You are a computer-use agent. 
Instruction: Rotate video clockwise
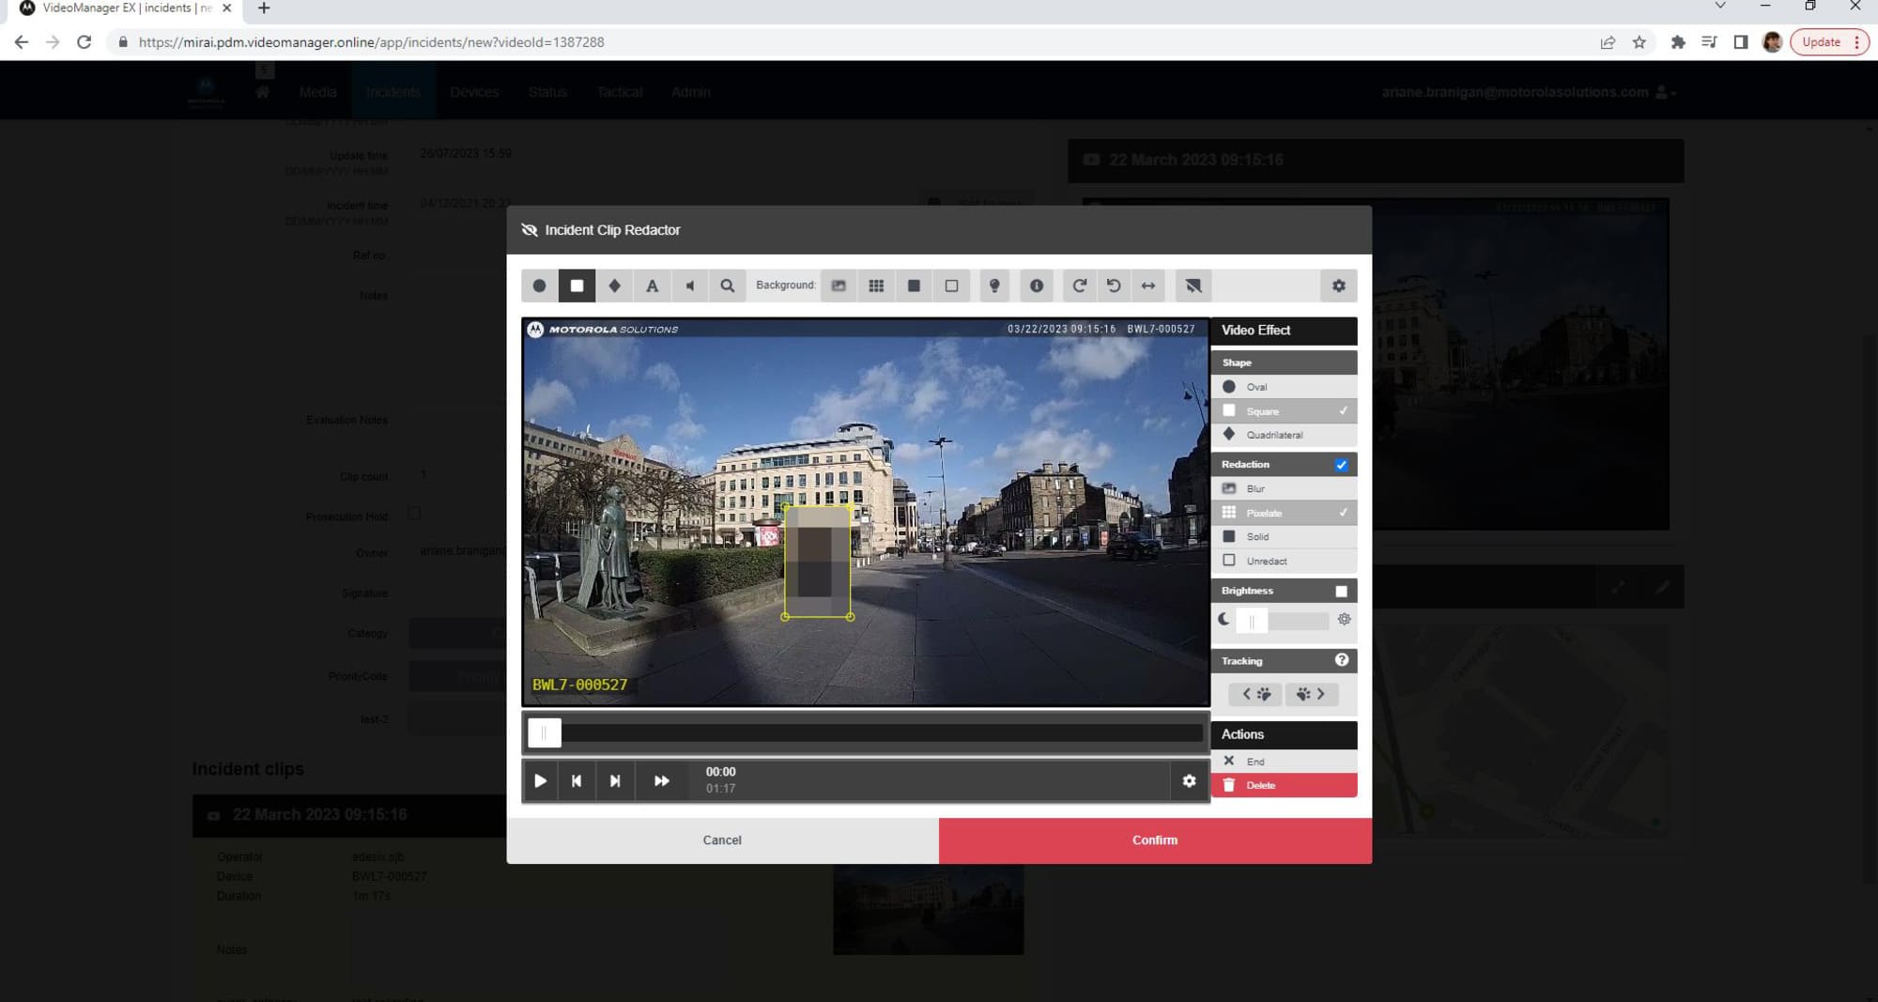pos(1079,285)
